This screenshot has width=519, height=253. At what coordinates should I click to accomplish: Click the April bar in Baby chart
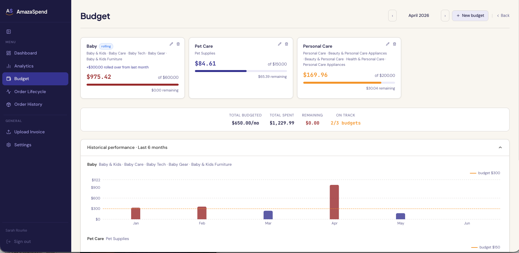point(335,202)
